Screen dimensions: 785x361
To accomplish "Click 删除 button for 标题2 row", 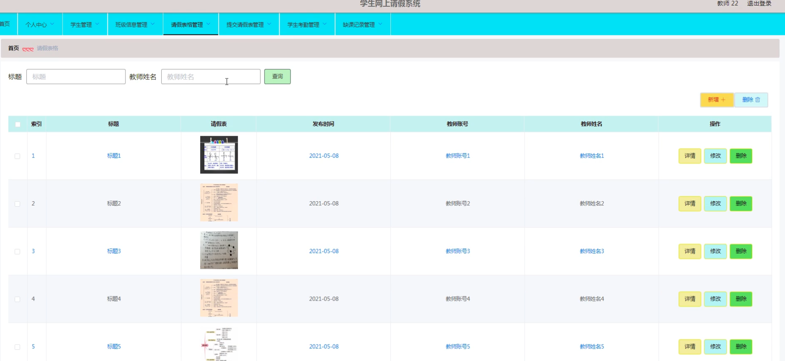I will [x=741, y=204].
